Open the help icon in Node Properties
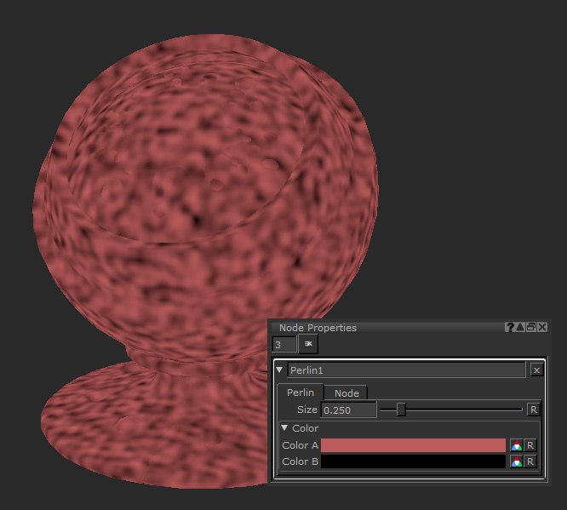567x510 pixels. coord(510,327)
